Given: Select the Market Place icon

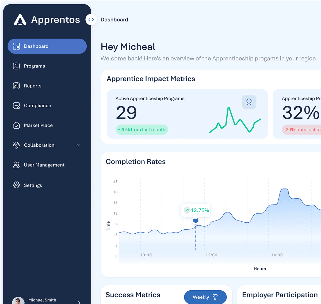Looking at the screenshot, I should coord(16,125).
